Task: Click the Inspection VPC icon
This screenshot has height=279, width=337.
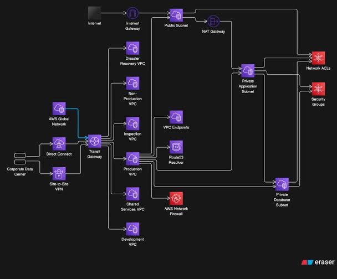Action: tap(132, 123)
